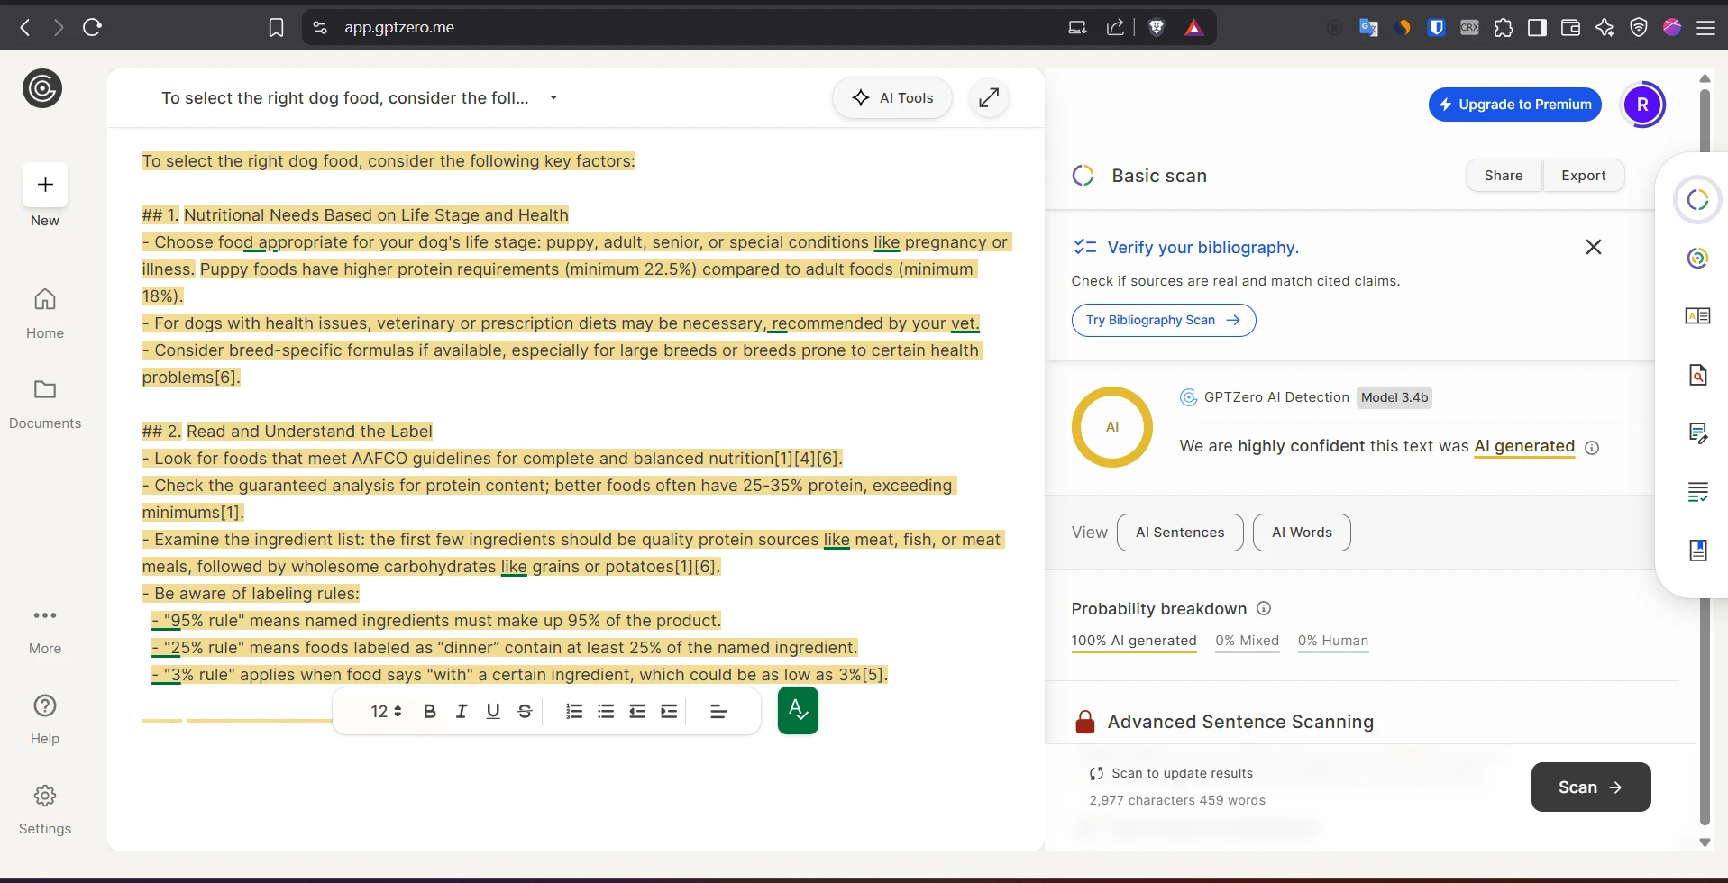Click the Scan button
This screenshot has height=883, width=1728.
tap(1591, 787)
